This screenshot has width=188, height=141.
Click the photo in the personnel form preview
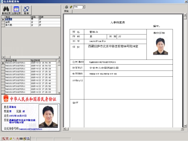(160, 46)
